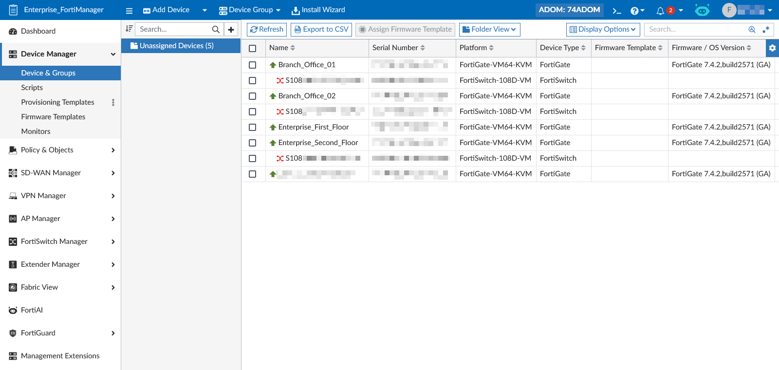The image size is (779, 370).
Task: Click the sort order icon beside tree search
Action: point(129,29)
